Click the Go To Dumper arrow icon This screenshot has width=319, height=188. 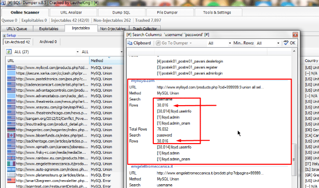(158, 43)
